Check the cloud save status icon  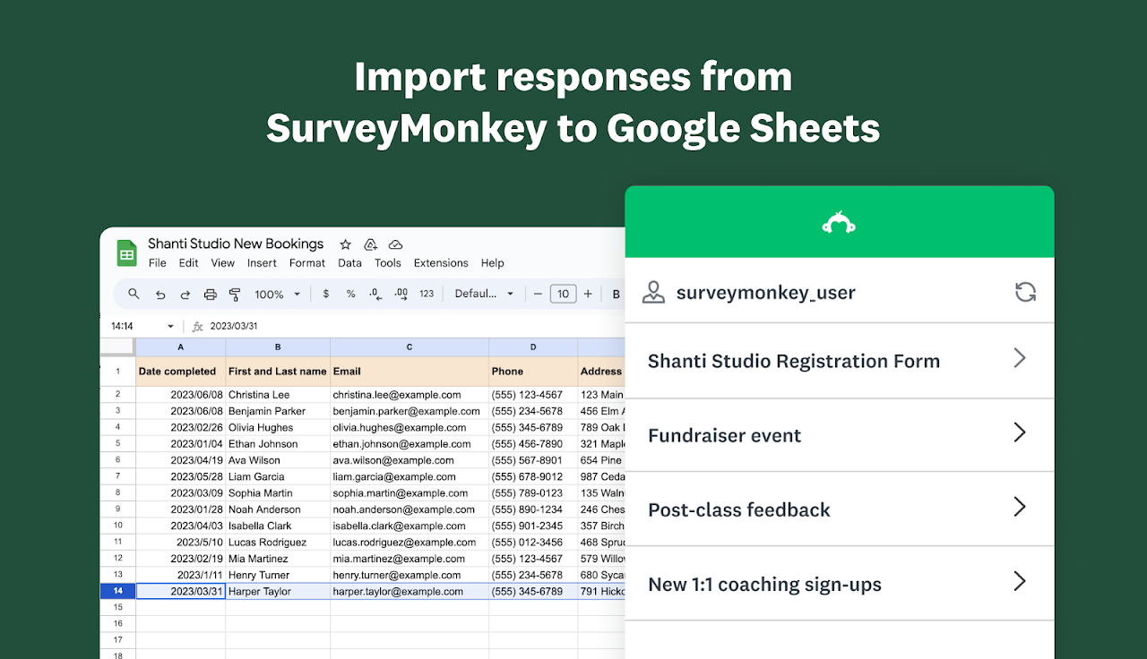[x=395, y=244]
